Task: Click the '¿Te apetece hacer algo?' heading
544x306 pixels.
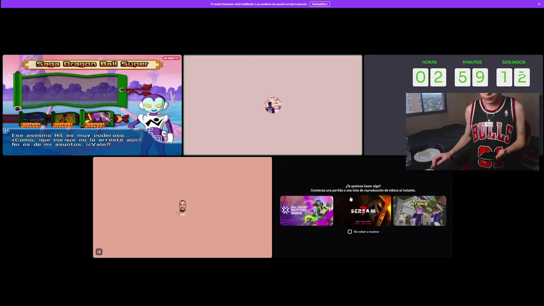Action: pyautogui.click(x=363, y=186)
